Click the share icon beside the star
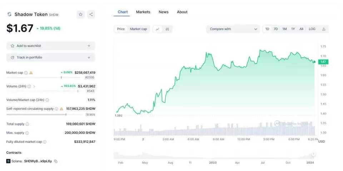343x171 pixels. pyautogui.click(x=91, y=14)
